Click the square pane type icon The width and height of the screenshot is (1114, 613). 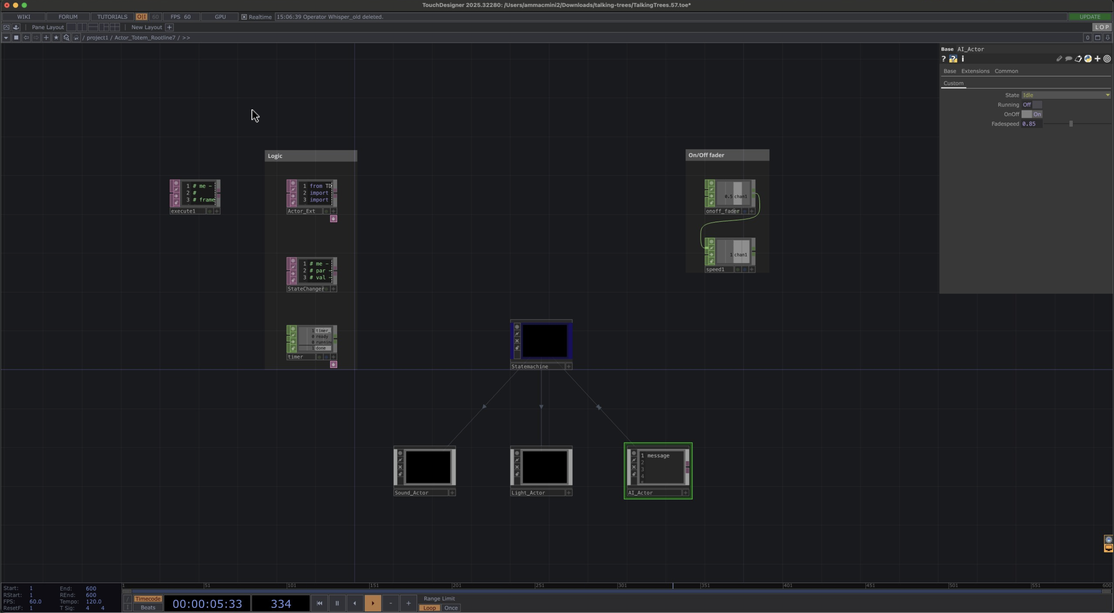pyautogui.click(x=16, y=38)
